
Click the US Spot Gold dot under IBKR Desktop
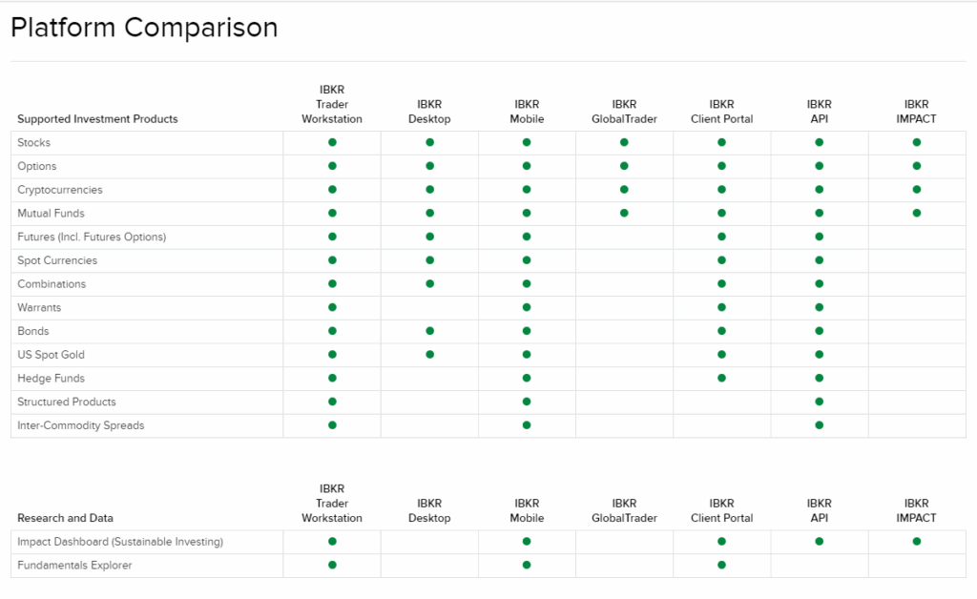click(x=429, y=355)
